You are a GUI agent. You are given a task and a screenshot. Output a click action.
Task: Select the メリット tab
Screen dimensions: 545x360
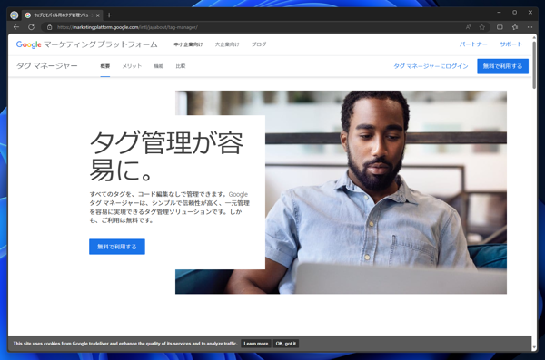[132, 66]
